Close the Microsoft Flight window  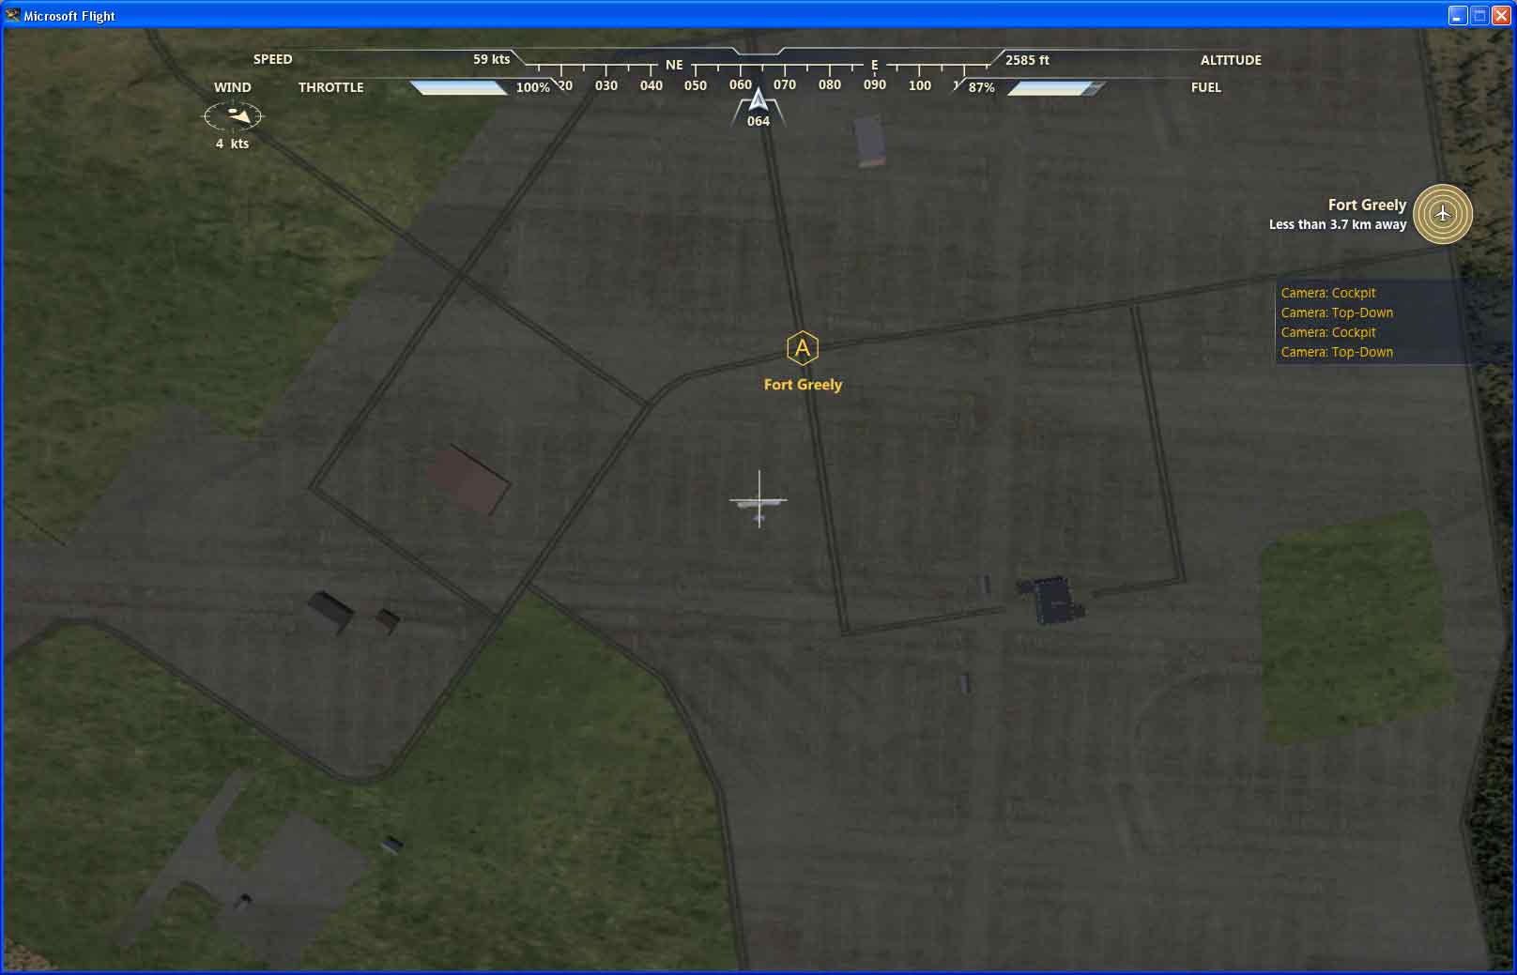(x=1500, y=15)
